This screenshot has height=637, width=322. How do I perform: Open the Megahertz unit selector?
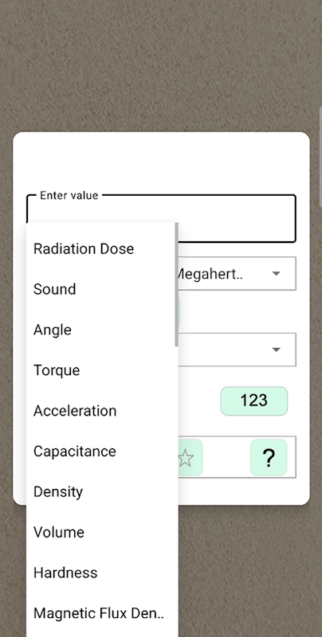pyautogui.click(x=237, y=273)
